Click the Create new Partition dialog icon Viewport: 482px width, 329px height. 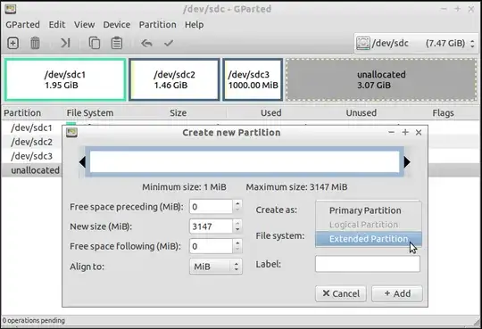click(x=71, y=132)
